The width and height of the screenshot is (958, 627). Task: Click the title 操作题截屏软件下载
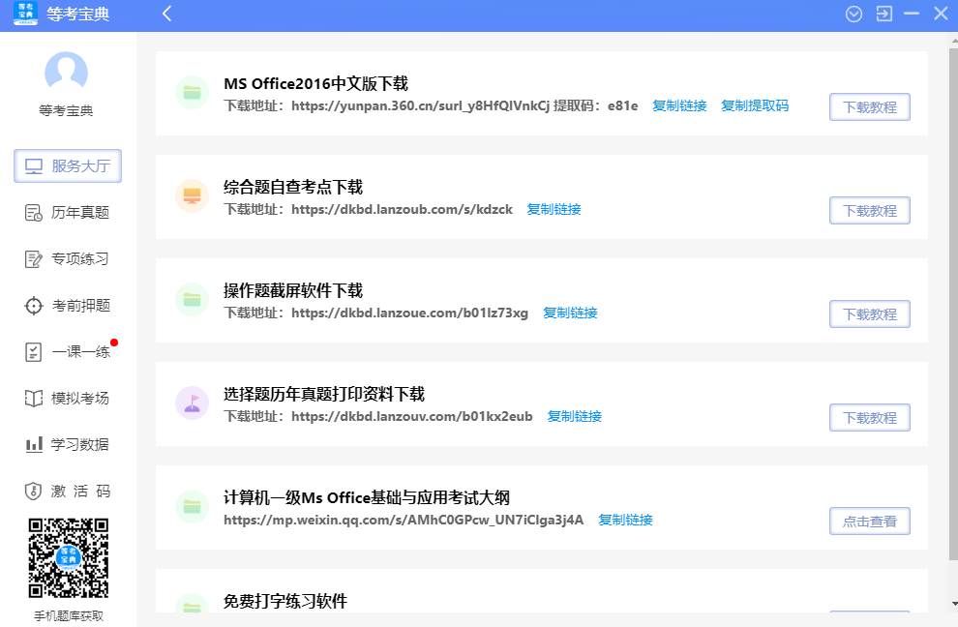pyautogui.click(x=293, y=290)
